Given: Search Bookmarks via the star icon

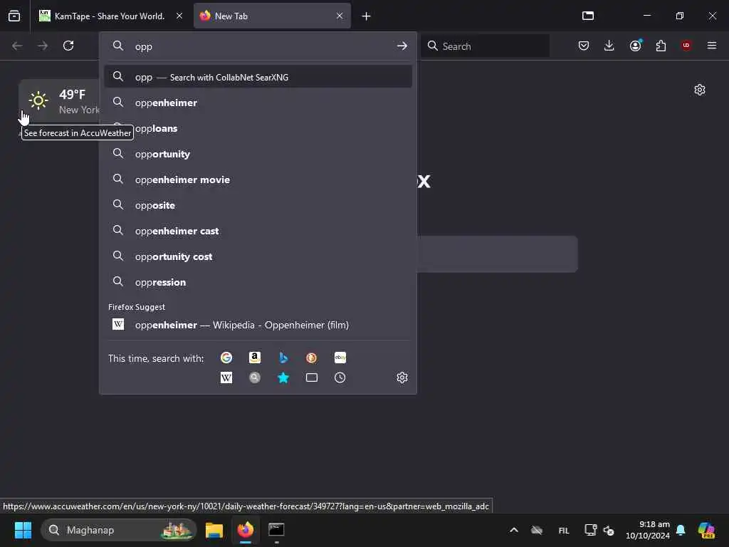Looking at the screenshot, I should tap(283, 377).
